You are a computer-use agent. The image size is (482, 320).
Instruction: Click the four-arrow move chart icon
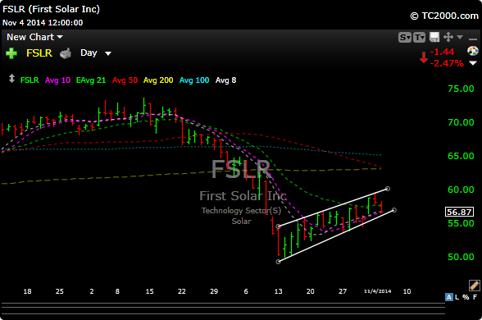pyautogui.click(x=448, y=37)
